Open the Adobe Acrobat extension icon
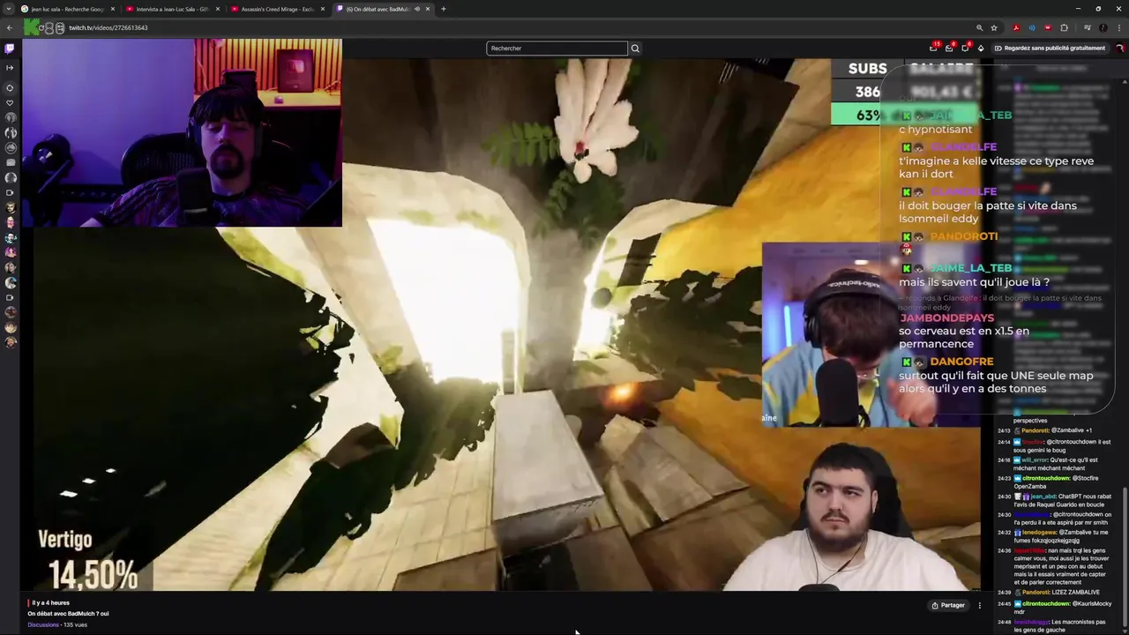1129x635 pixels. (1016, 27)
